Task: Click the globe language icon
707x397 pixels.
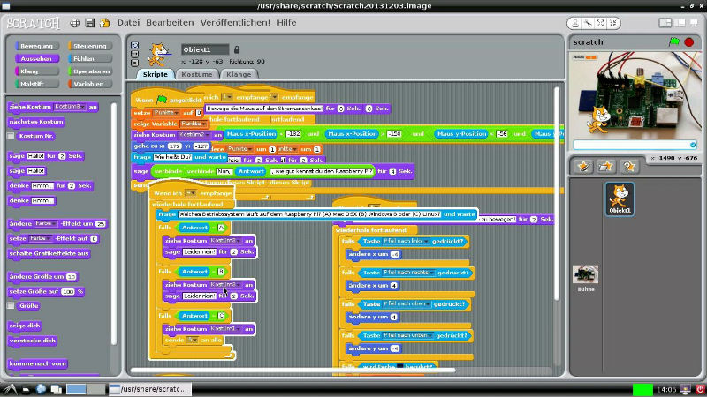Action: click(x=75, y=23)
